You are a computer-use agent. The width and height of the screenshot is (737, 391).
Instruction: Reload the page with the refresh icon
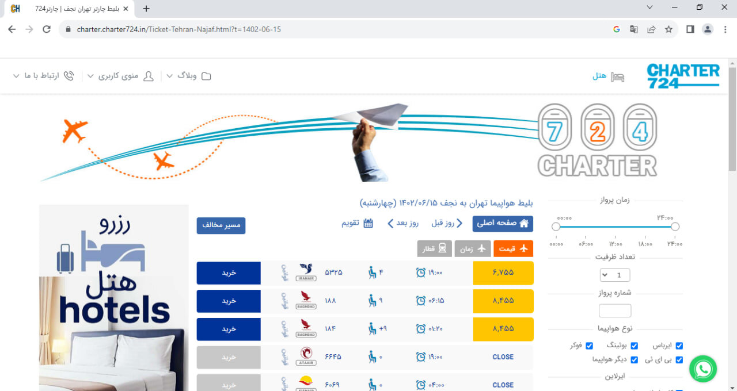[x=47, y=29]
